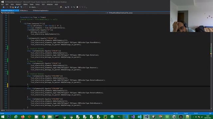Open the FILE menu

(2, 4)
